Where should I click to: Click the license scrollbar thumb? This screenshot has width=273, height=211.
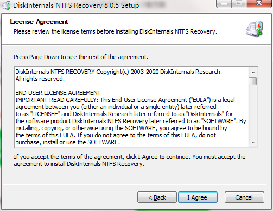(253, 81)
